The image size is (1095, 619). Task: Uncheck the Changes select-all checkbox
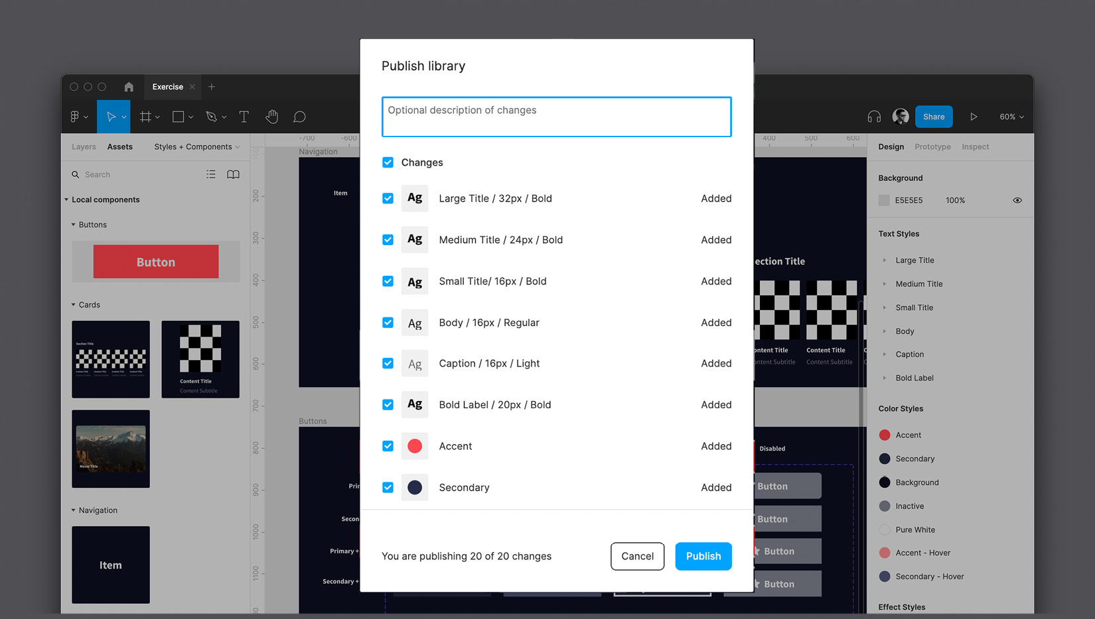coord(388,162)
